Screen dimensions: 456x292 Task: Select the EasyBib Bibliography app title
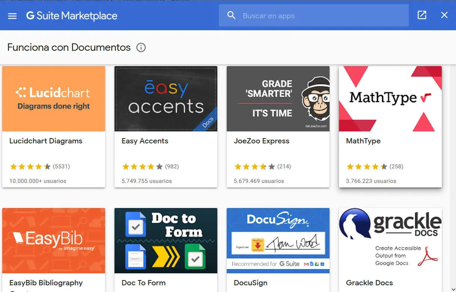coord(46,283)
